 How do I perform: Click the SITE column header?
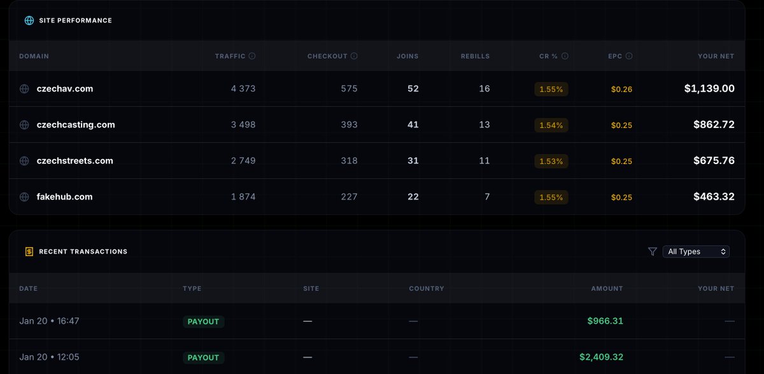(311, 288)
